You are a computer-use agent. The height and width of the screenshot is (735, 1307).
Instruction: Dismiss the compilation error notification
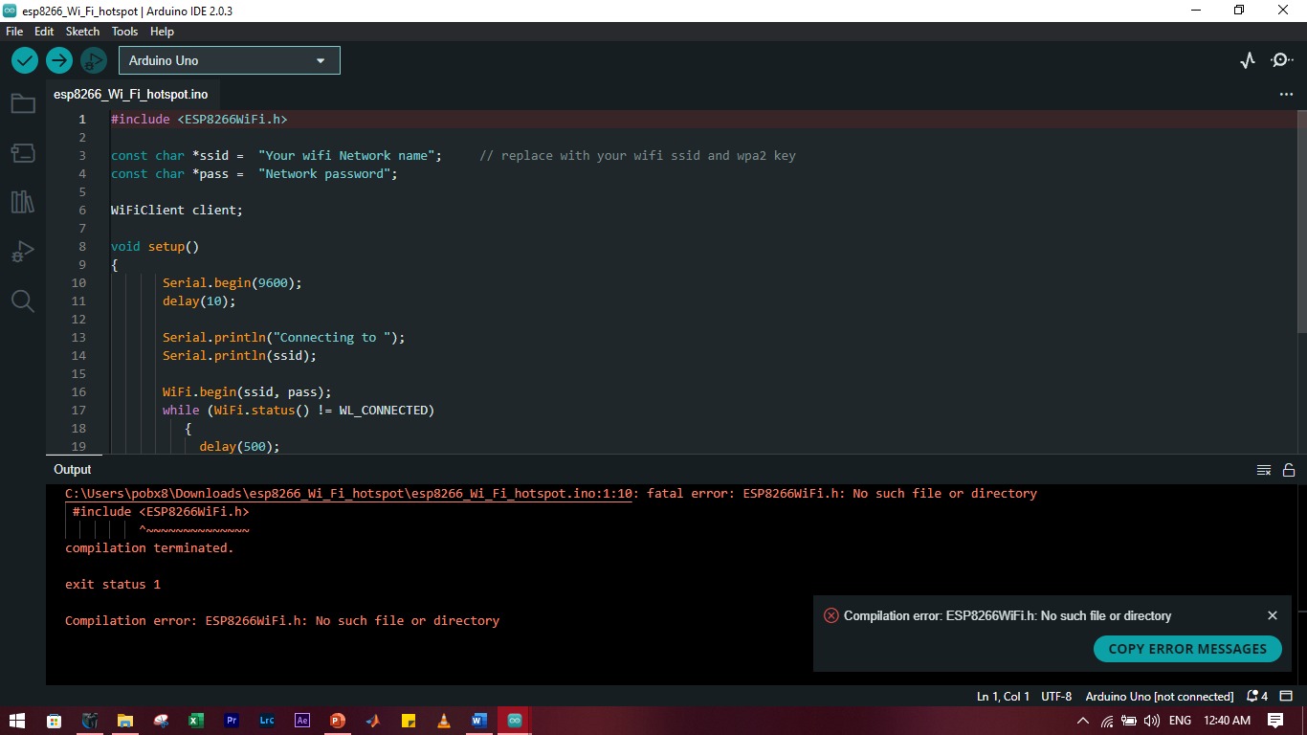tap(1273, 615)
